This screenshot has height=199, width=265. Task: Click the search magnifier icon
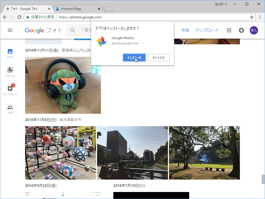[72, 30]
